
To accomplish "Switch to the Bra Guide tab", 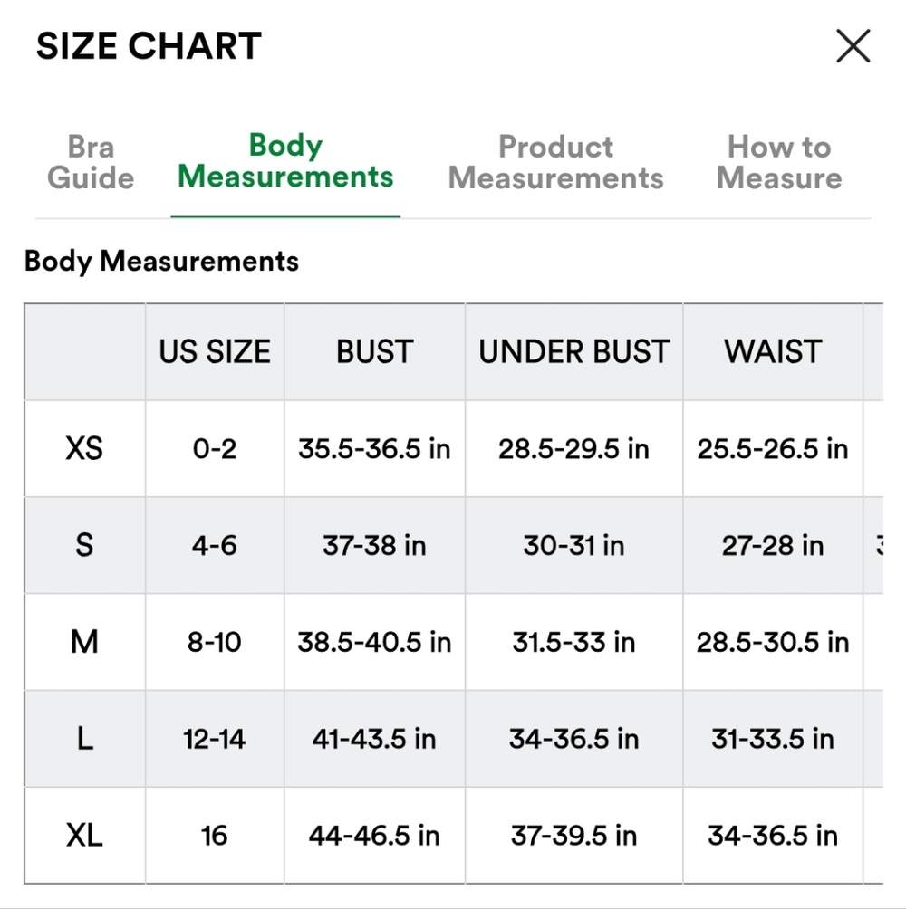I will tap(91, 162).
